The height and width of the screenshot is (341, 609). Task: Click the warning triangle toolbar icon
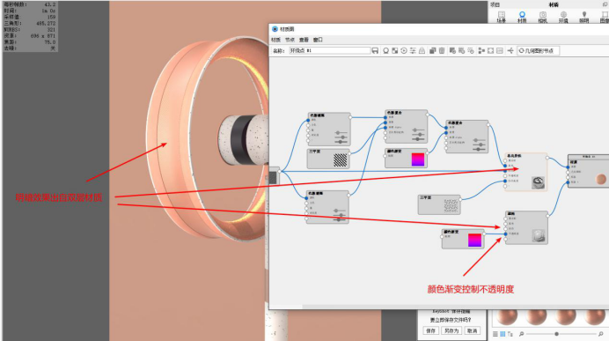[422, 50]
